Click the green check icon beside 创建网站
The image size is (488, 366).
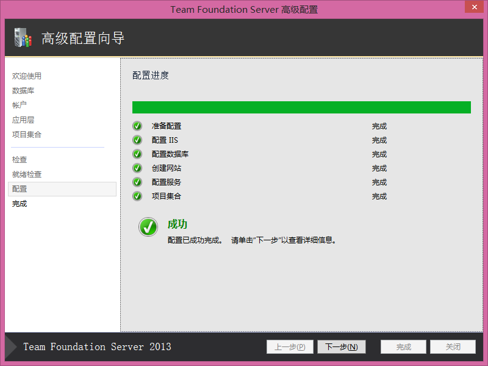(137, 168)
